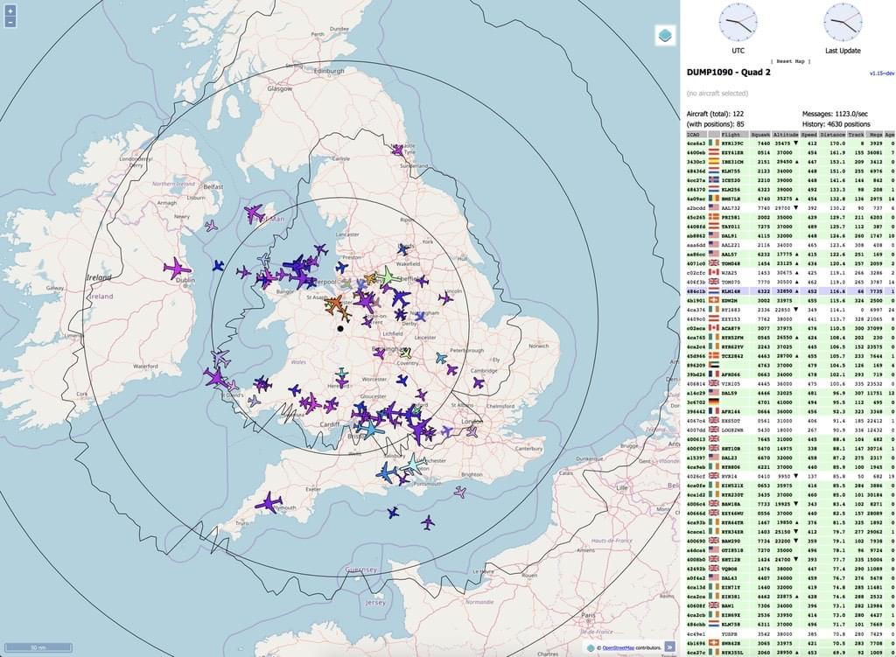The image size is (896, 657).
Task: Zoom out the map with minus button
Action: 10,22
